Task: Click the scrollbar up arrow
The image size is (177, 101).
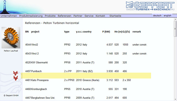Action: 175,19
